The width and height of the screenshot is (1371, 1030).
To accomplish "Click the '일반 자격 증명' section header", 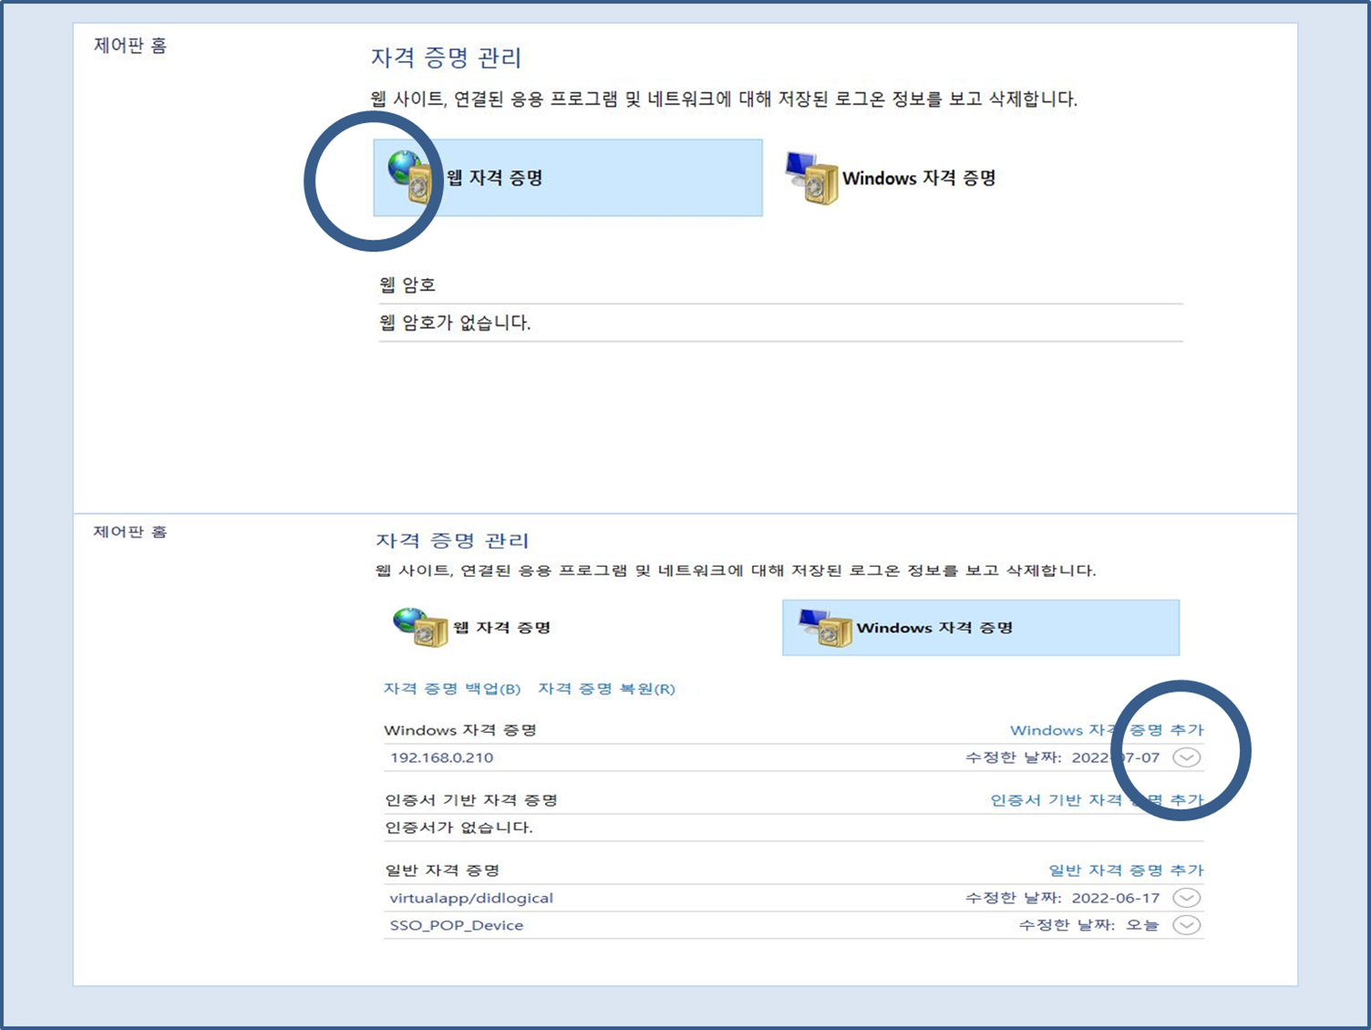I will 442,870.
